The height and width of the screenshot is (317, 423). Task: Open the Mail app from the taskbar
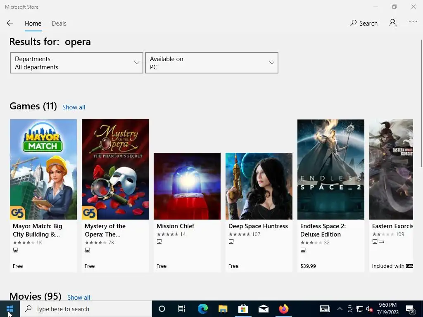(x=263, y=309)
